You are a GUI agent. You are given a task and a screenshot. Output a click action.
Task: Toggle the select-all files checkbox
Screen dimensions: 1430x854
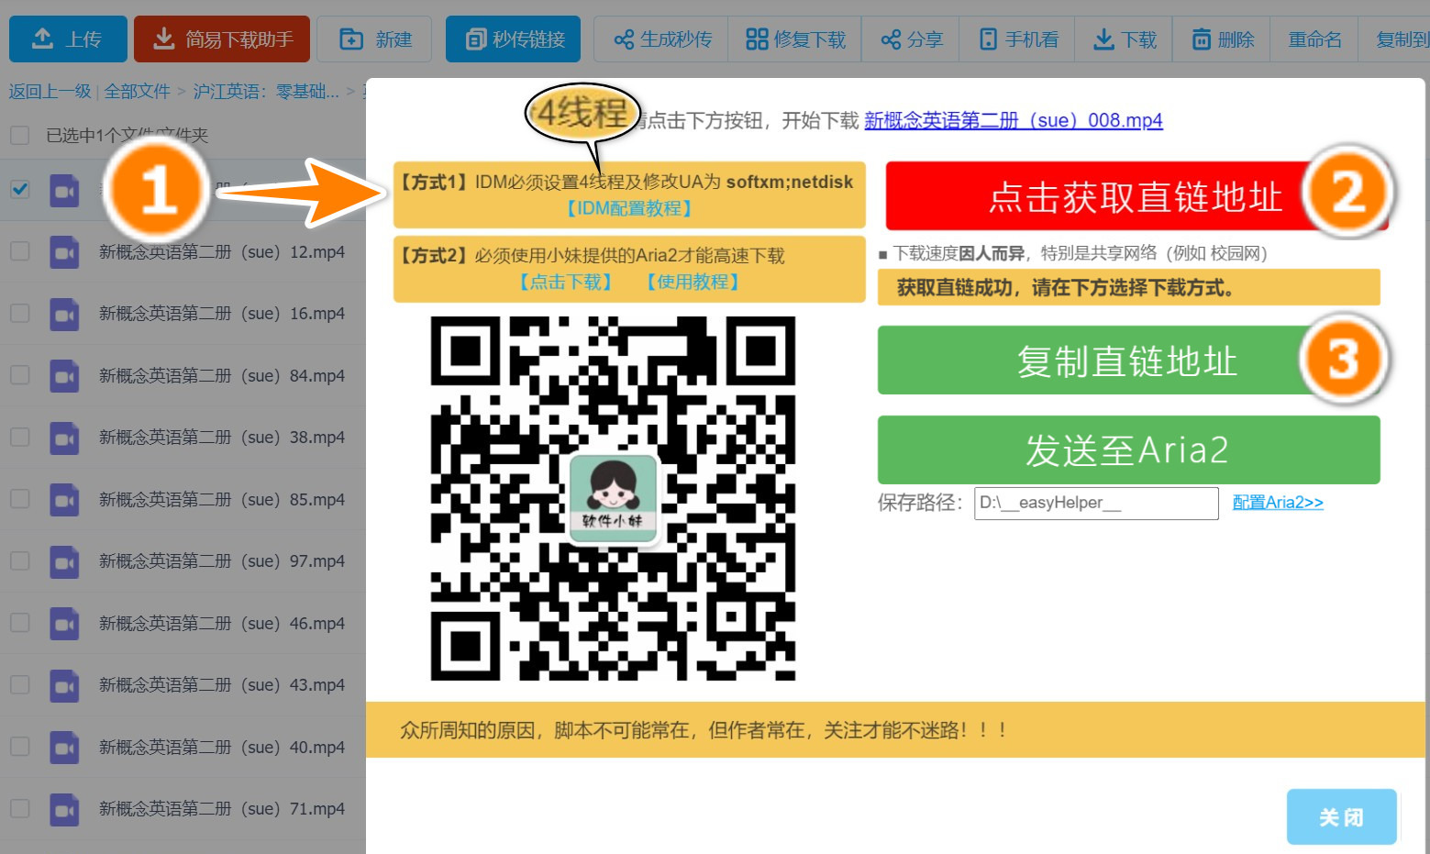tap(19, 136)
